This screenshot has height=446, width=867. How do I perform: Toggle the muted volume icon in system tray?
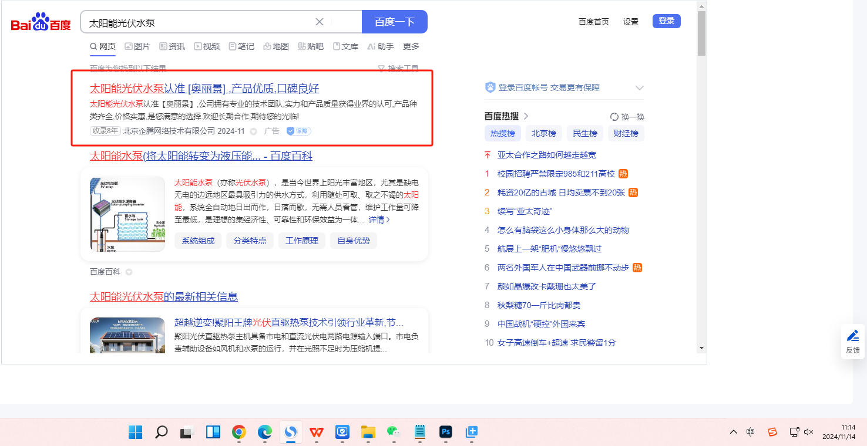pyautogui.click(x=808, y=432)
